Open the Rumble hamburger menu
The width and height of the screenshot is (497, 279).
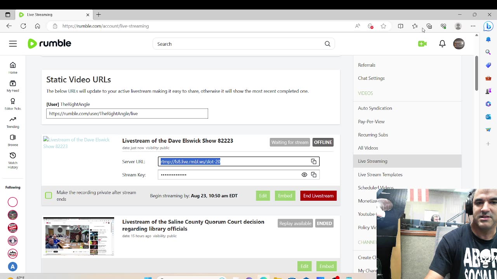point(13,44)
